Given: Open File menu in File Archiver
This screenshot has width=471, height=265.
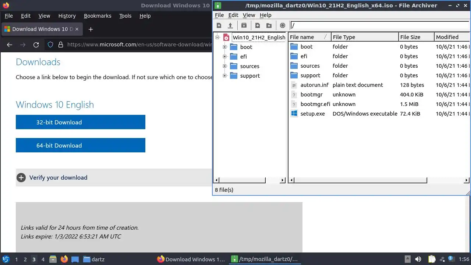Looking at the screenshot, I should 219,15.
